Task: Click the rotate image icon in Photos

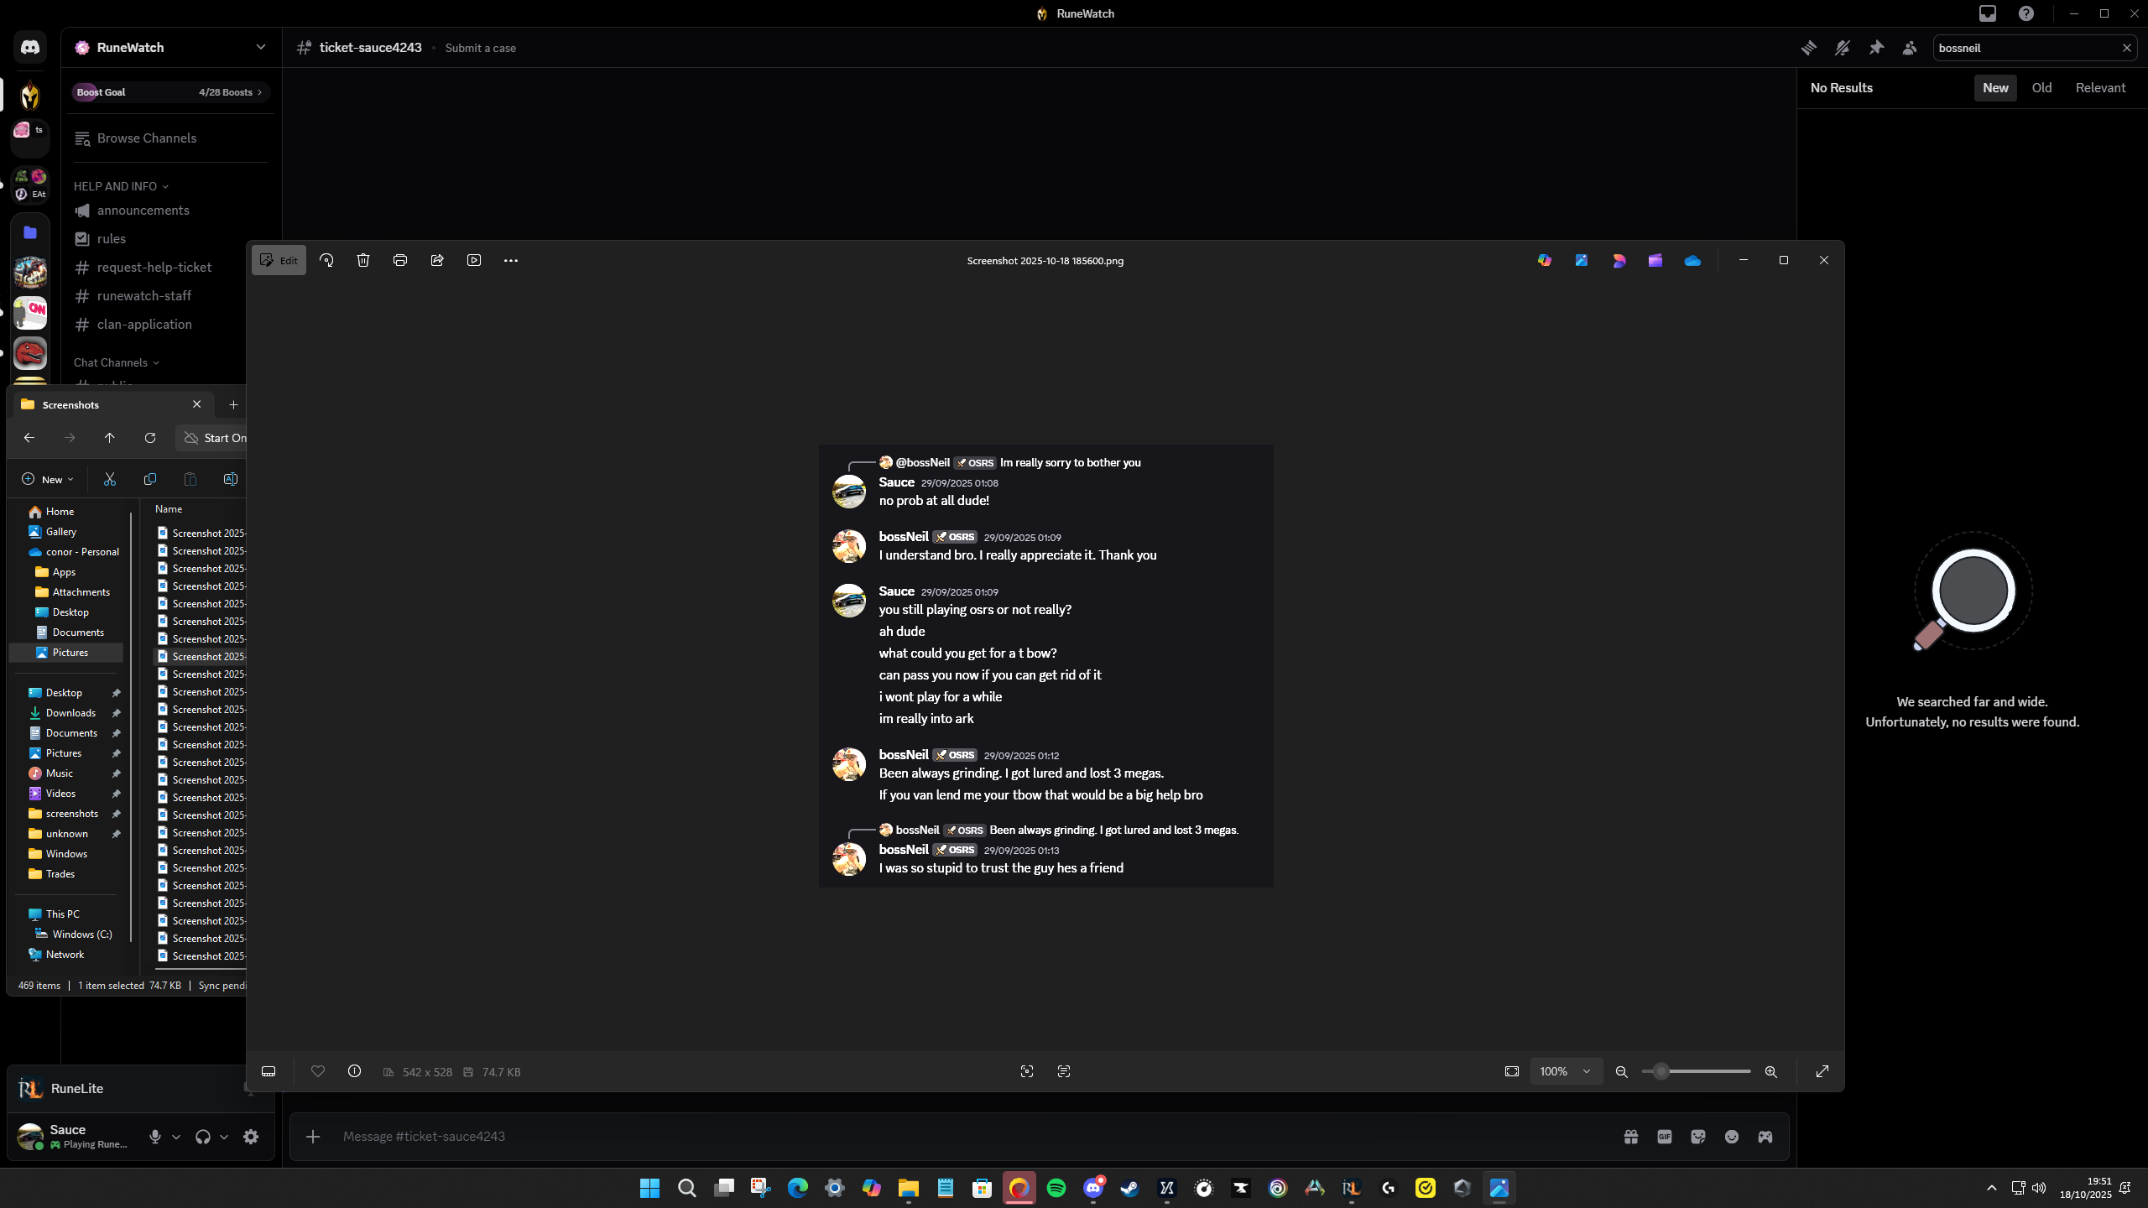Action: pyautogui.click(x=326, y=260)
